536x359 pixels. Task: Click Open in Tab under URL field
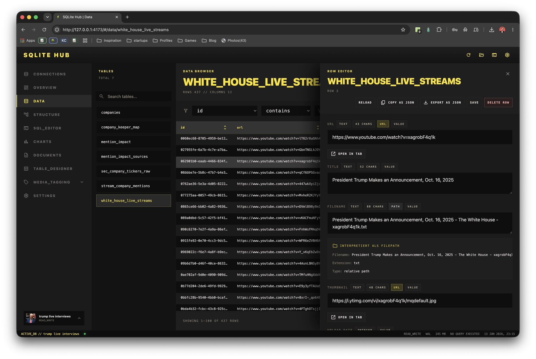pyautogui.click(x=346, y=154)
